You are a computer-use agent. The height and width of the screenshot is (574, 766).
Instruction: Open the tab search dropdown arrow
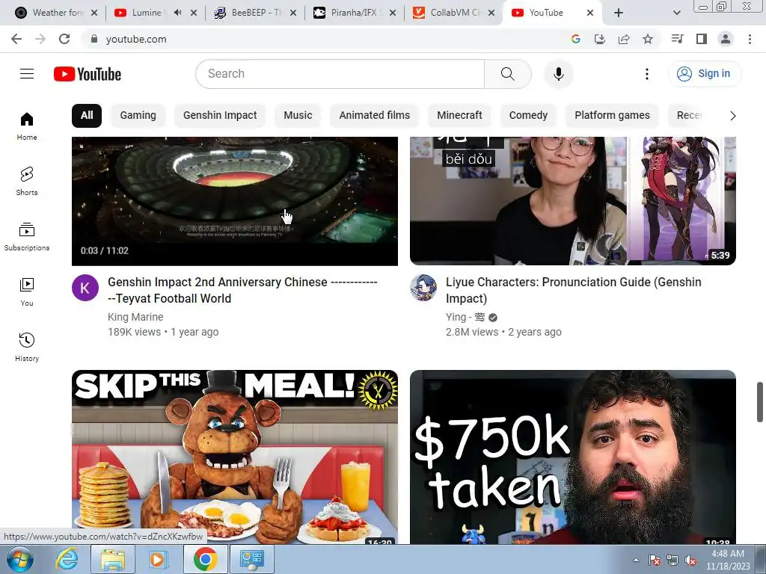[x=676, y=13]
